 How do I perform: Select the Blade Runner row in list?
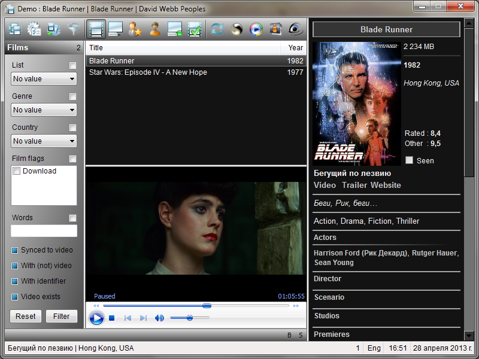point(196,61)
